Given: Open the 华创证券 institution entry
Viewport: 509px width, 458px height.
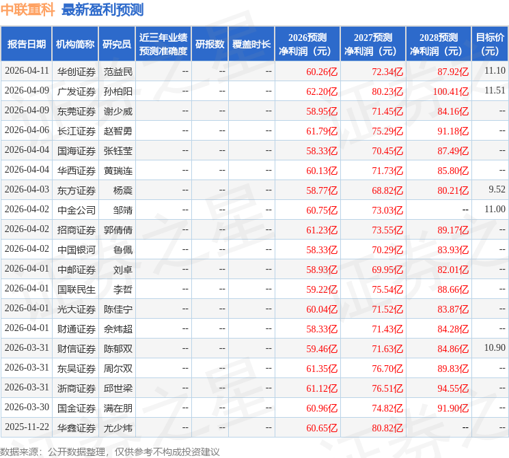Looking at the screenshot, I should point(76,71).
